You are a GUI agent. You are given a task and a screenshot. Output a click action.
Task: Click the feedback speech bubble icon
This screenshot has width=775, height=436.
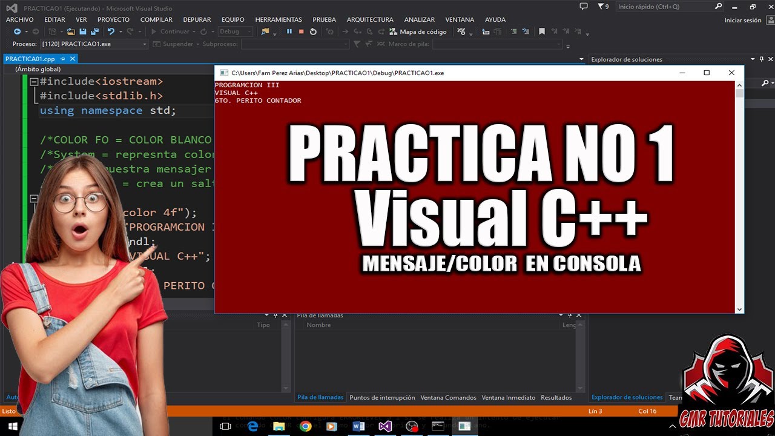pos(584,6)
